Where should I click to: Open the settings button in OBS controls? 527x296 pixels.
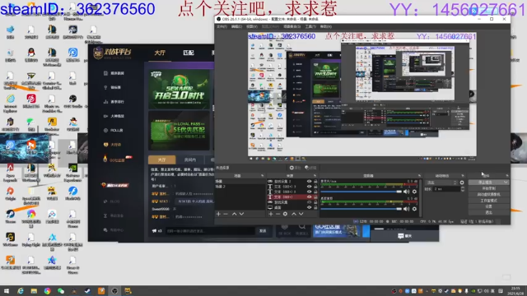[488, 206]
